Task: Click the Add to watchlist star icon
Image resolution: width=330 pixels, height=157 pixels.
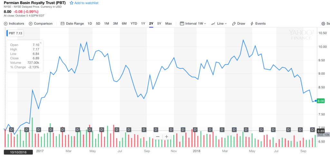Action: tap(71, 3)
